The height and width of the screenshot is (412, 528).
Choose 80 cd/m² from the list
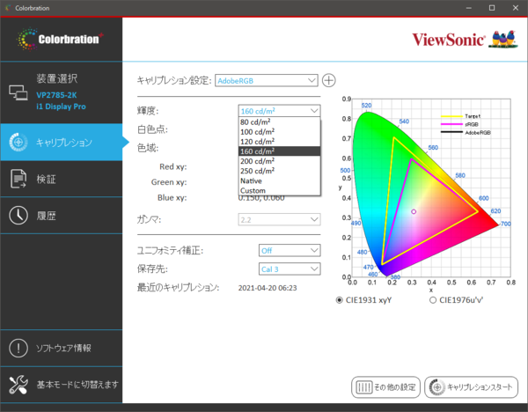tap(279, 122)
